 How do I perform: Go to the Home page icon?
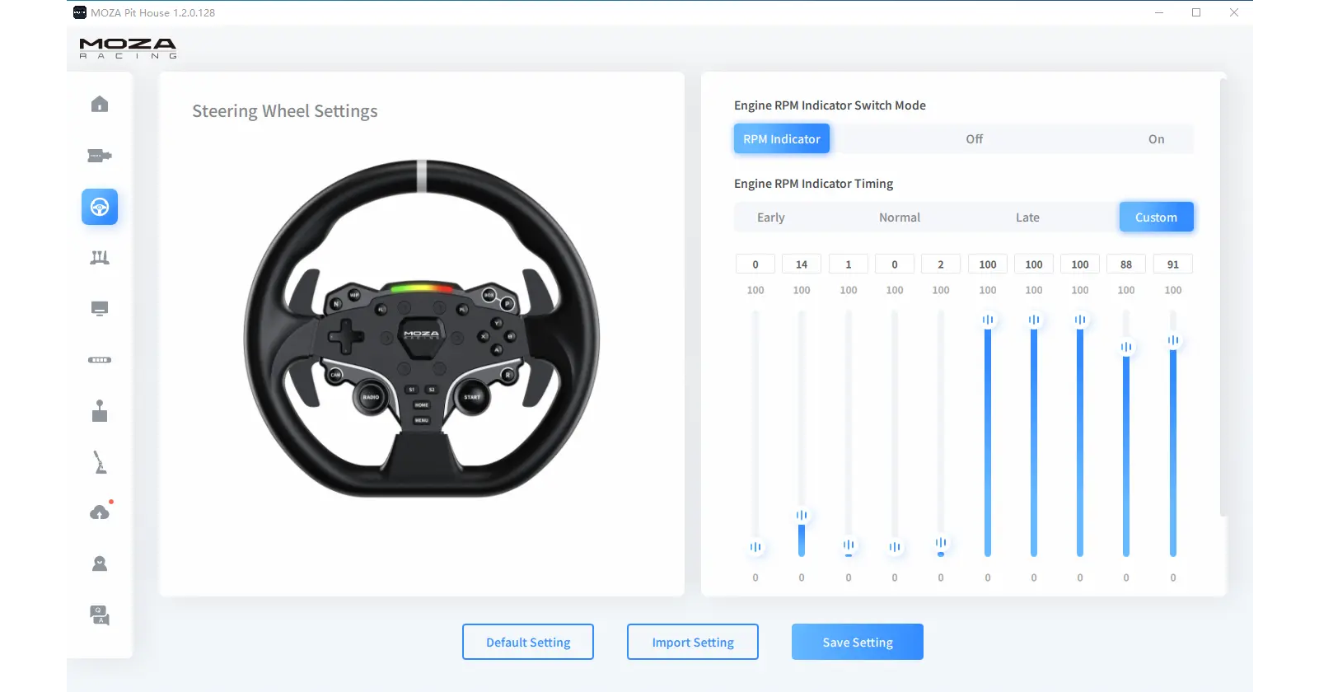click(100, 104)
